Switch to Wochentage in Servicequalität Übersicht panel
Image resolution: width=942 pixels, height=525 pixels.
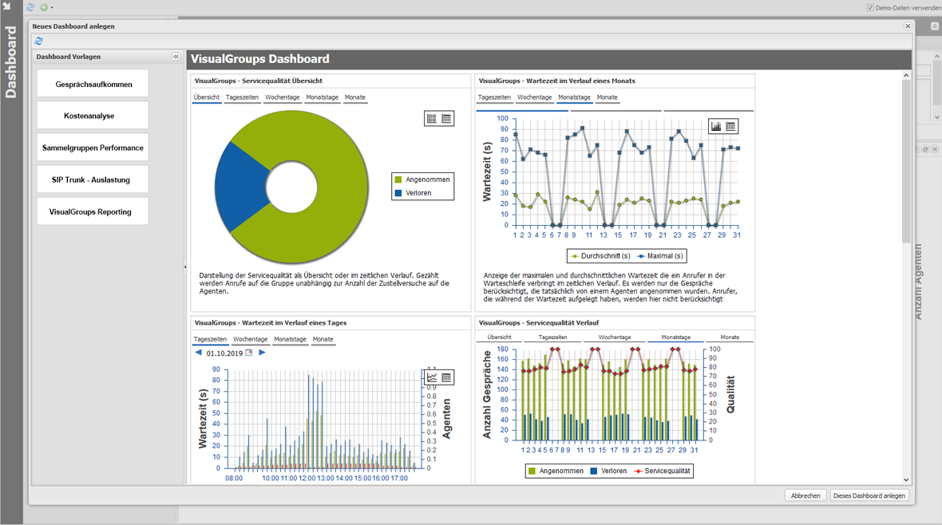tap(283, 97)
